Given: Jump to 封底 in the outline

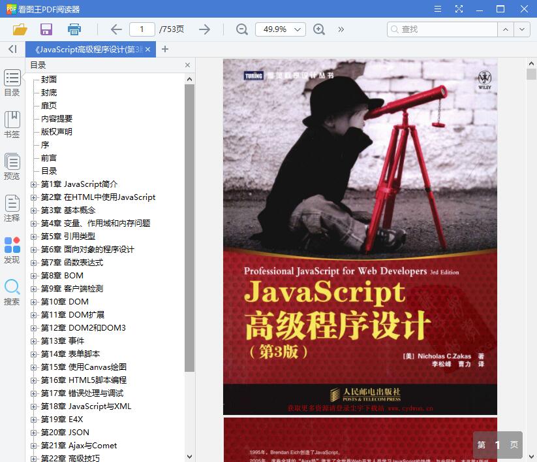Looking at the screenshot, I should tap(49, 93).
